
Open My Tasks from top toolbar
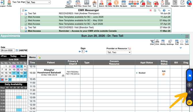pos(109,3)
